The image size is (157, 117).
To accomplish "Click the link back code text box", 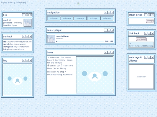I will [x=141, y=44].
